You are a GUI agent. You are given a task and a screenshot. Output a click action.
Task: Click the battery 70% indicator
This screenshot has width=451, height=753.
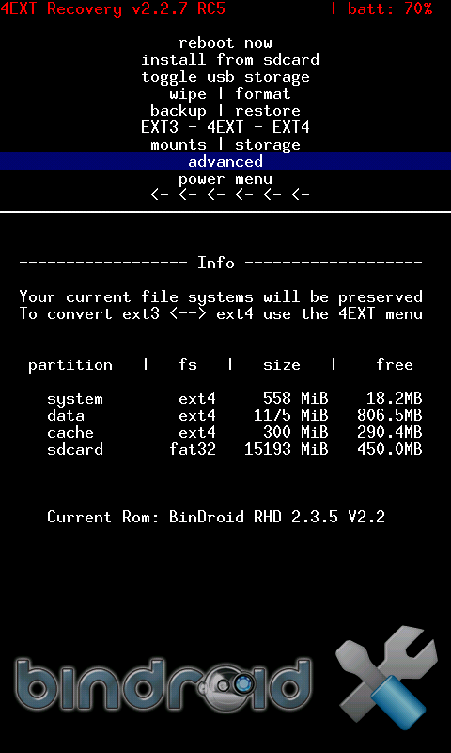(382, 8)
